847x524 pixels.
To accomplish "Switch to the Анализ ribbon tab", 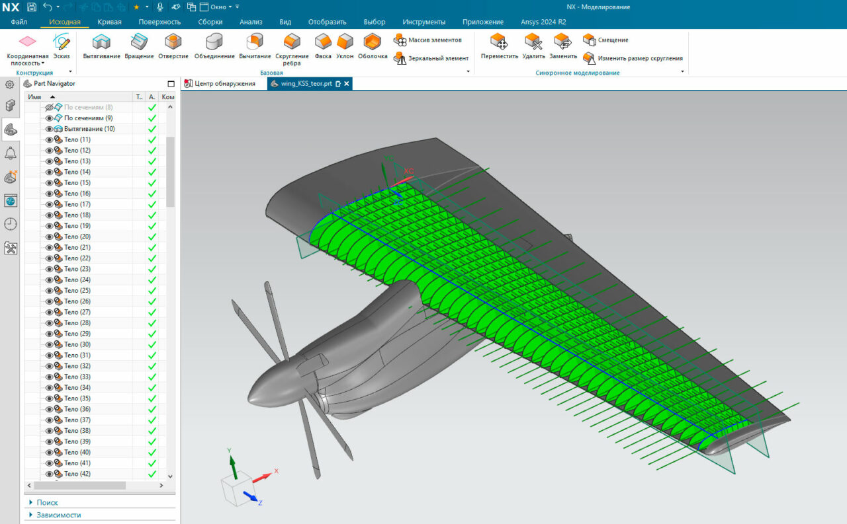I will point(251,22).
